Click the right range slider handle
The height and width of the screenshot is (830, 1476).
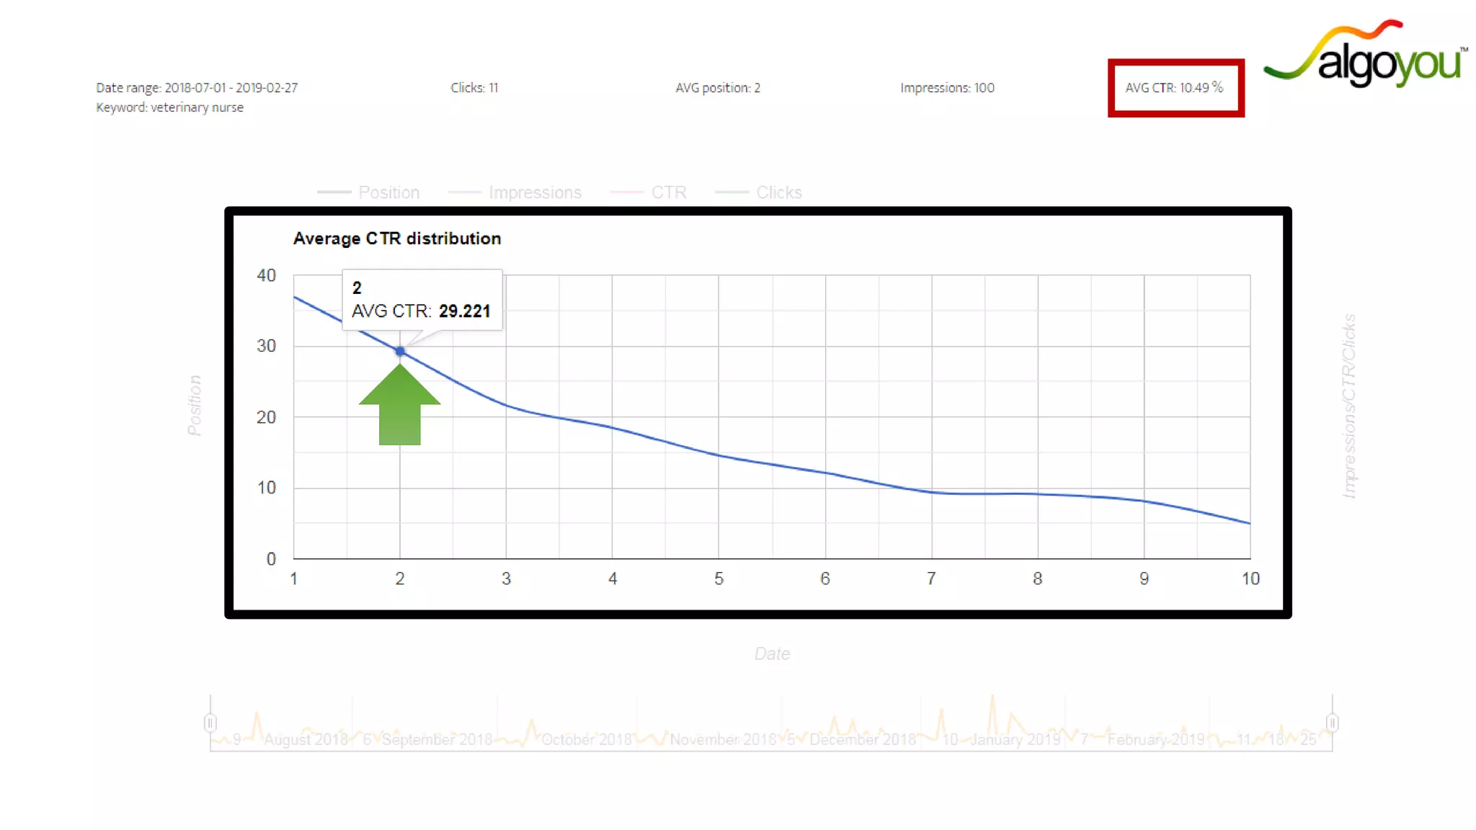[1332, 722]
